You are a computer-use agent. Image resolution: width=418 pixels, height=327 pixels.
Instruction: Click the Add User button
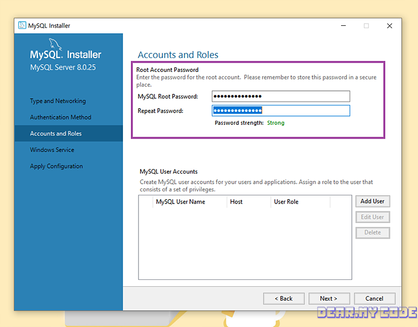(373, 201)
